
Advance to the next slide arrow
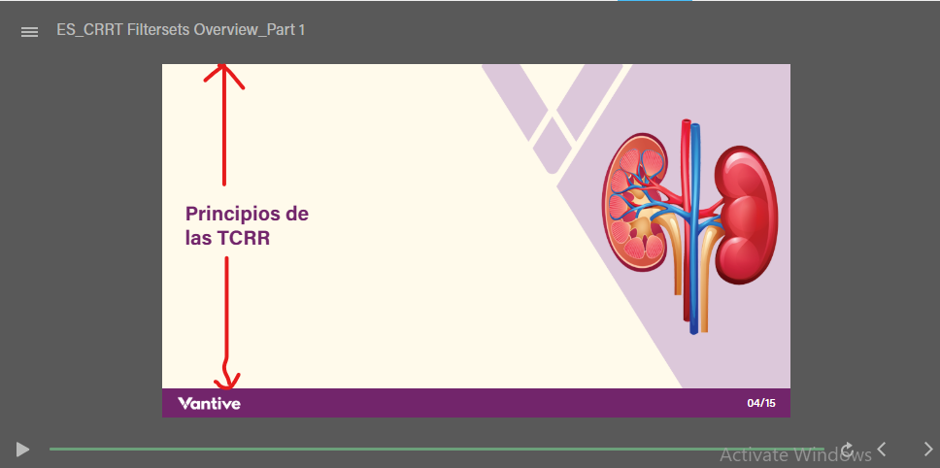pyautogui.click(x=928, y=449)
